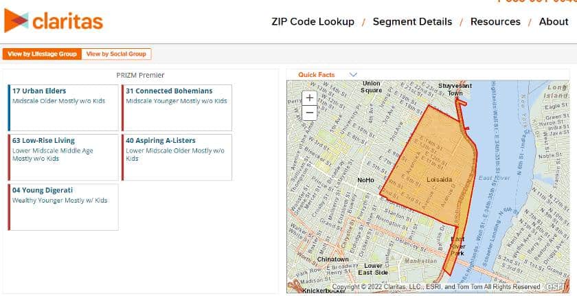Viewport: 577px width, 296px height.
Task: Click the Loisaida label on map
Action: click(x=440, y=179)
